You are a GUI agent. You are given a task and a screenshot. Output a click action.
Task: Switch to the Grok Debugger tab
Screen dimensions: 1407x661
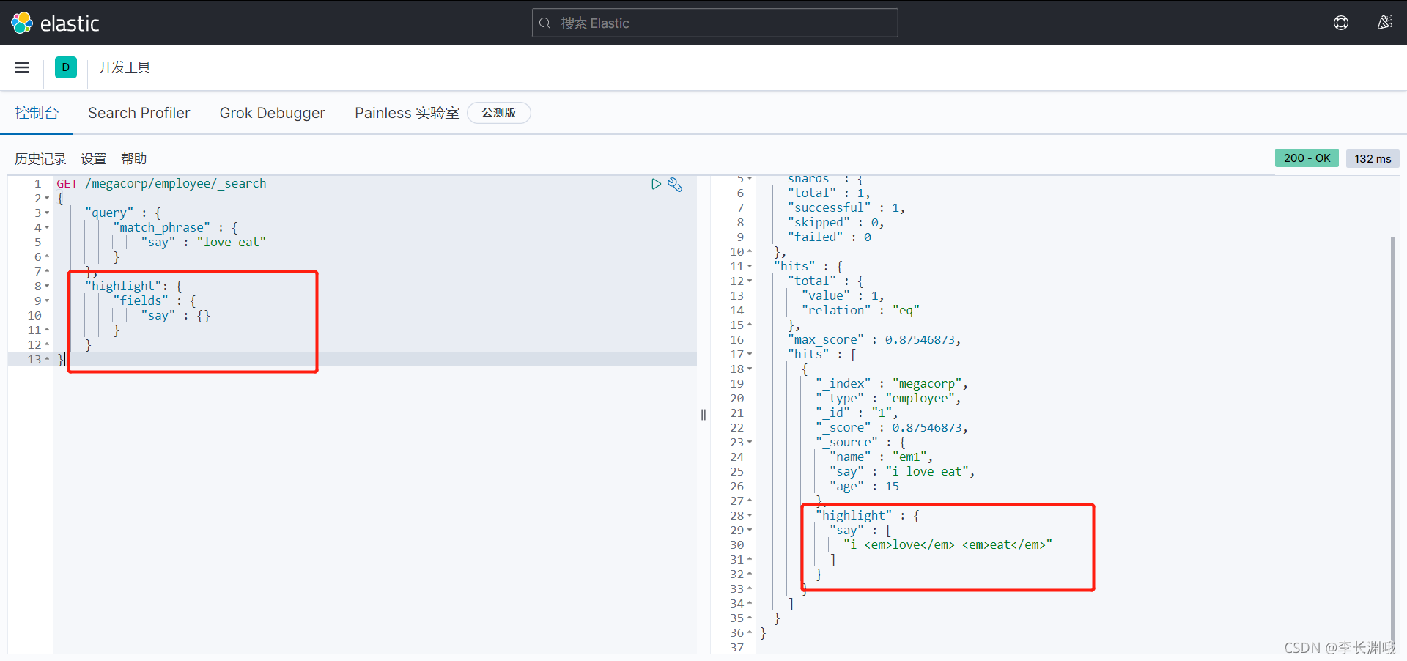coord(273,113)
